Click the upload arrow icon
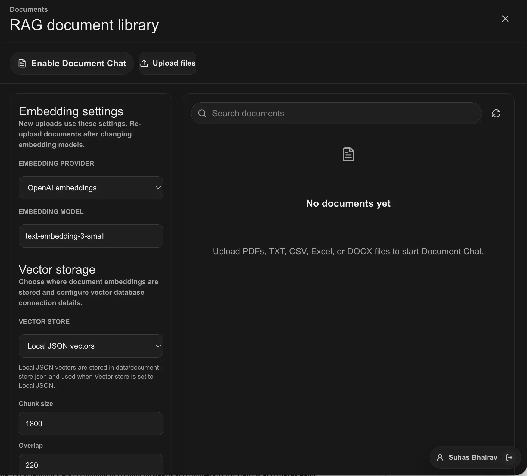The width and height of the screenshot is (527, 476). click(x=144, y=63)
